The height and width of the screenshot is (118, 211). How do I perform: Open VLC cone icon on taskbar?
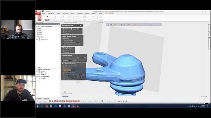(78, 106)
